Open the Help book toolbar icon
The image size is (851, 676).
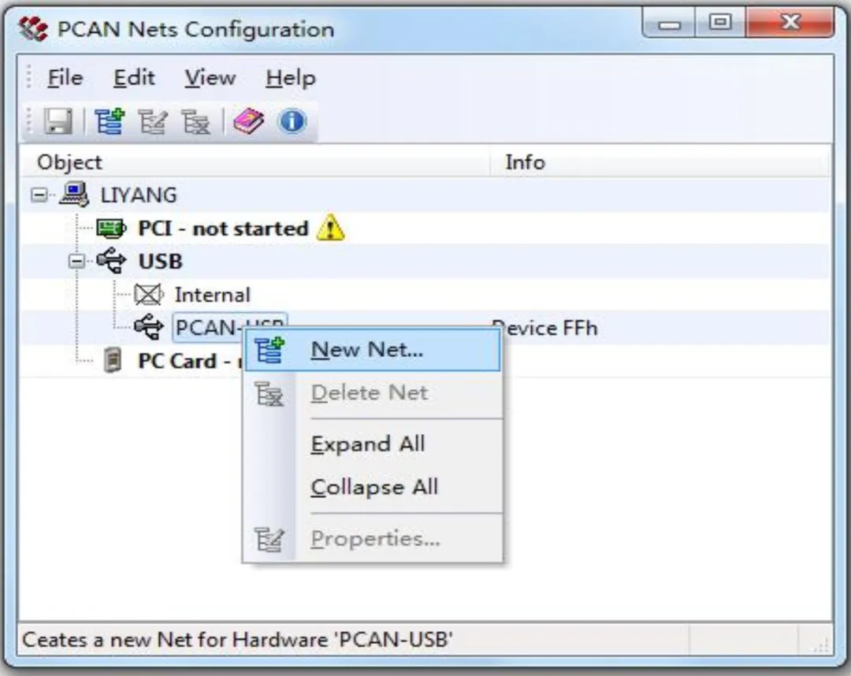[248, 121]
